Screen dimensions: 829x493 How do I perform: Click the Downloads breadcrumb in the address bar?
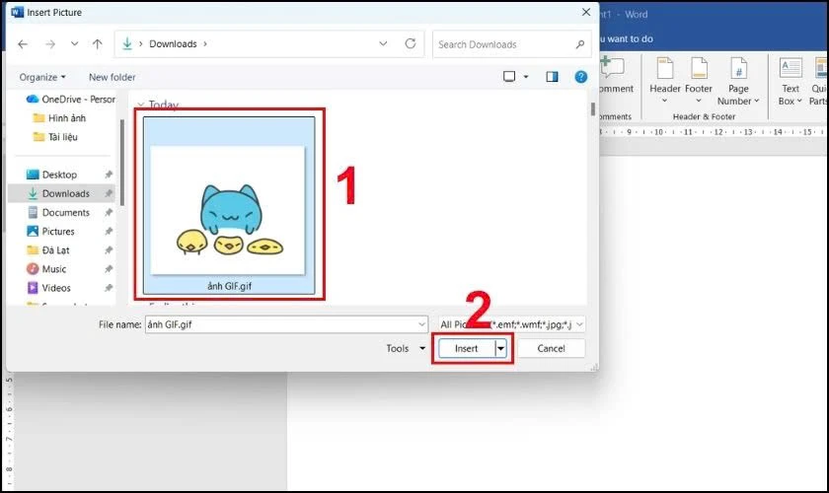[173, 43]
